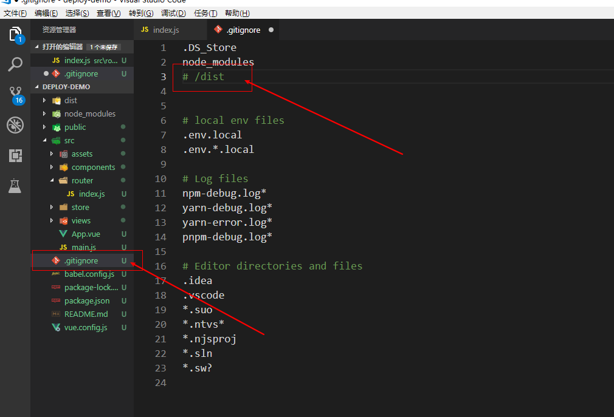Screen dimensions: 614x417
Task: Click the unsaved dot on .gitignore tab
Action: click(x=271, y=30)
